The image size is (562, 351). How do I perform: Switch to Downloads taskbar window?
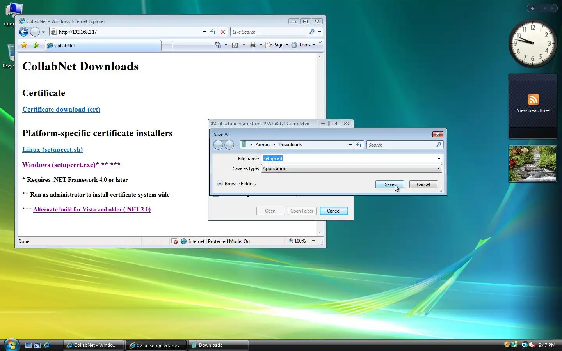pos(219,345)
